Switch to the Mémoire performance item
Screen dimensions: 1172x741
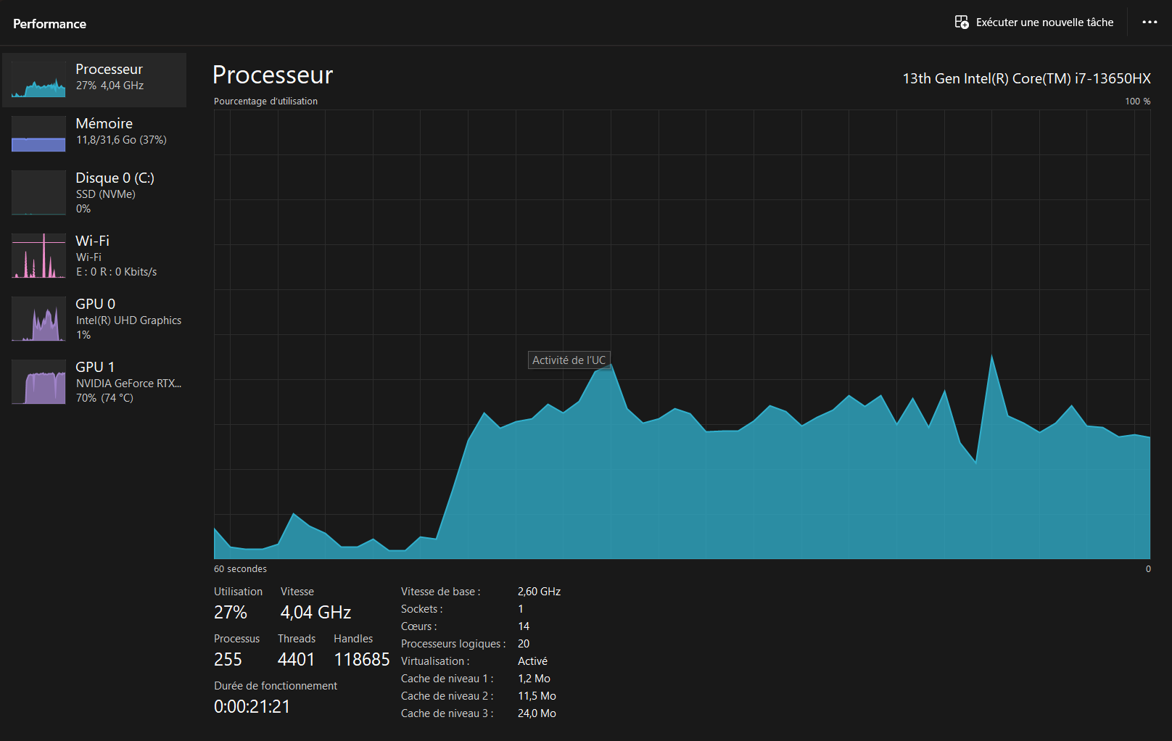tap(94, 134)
